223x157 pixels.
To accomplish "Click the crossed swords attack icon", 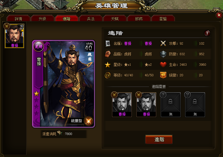I will [163, 43].
